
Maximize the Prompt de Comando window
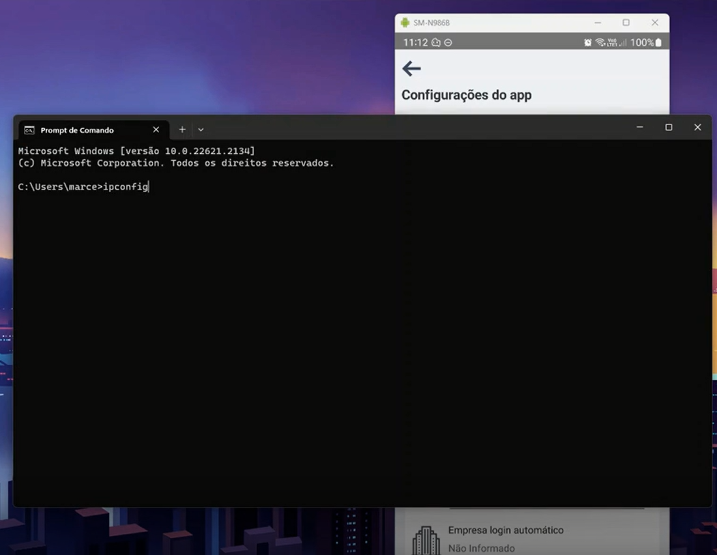(x=669, y=127)
